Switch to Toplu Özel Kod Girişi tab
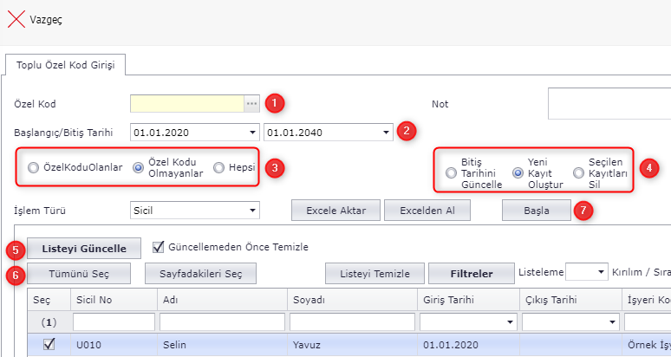The width and height of the screenshot is (671, 357). [65, 65]
